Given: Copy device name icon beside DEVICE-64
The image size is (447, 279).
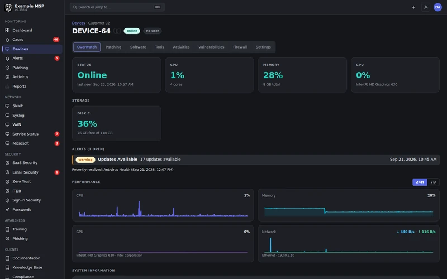Looking at the screenshot, I should pos(117,31).
